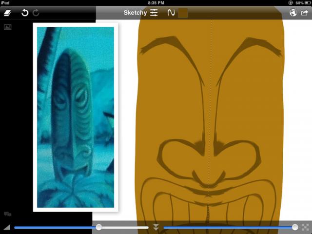The height and width of the screenshot is (234, 312).
Task: Open brush settings sliders icon
Action: tap(154, 13)
